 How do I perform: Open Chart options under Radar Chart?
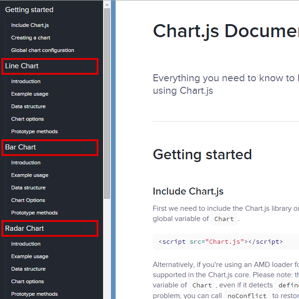click(27, 281)
